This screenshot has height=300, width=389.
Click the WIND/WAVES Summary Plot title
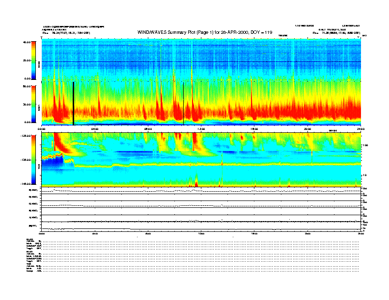[205, 32]
